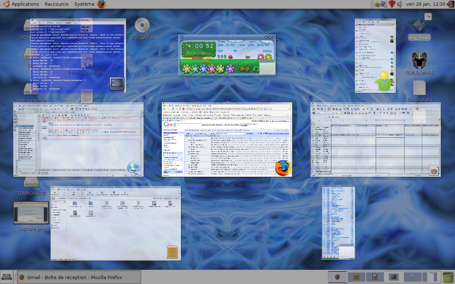
Task: Click the caterpillar seek slider in XMMS
Action: point(206,62)
